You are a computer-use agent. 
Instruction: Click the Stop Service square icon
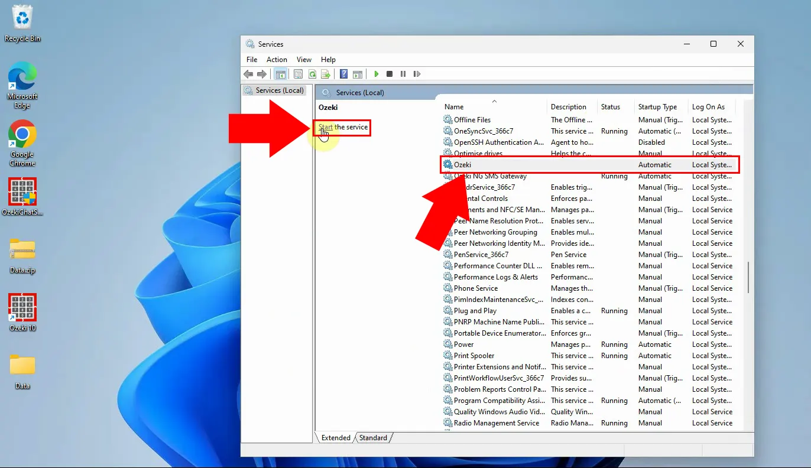pyautogui.click(x=390, y=74)
